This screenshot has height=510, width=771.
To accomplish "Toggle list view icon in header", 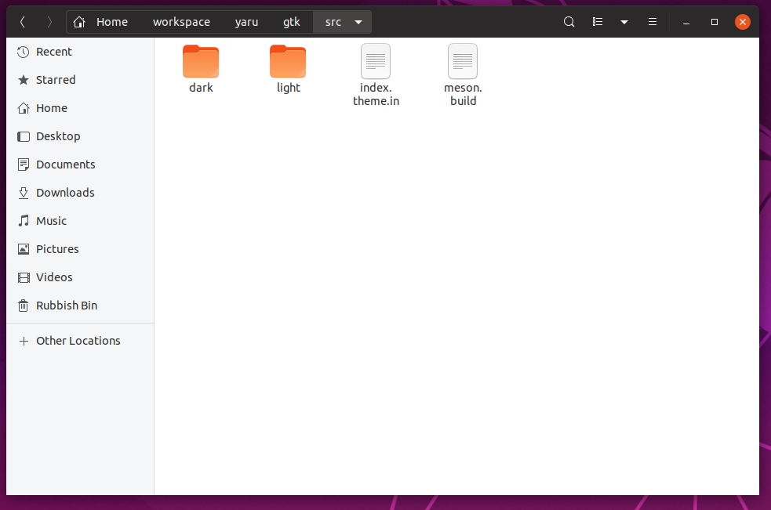I will point(598,22).
